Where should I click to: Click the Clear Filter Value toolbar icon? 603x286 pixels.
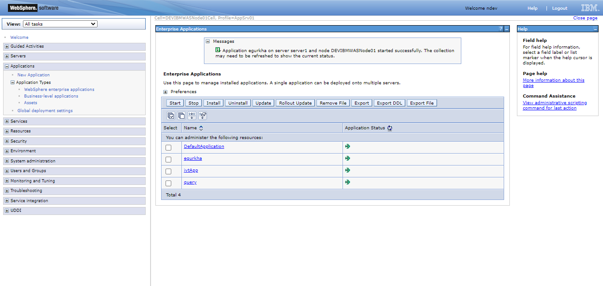click(203, 116)
